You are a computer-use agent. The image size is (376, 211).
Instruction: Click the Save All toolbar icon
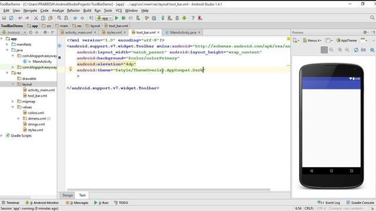click(4, 18)
